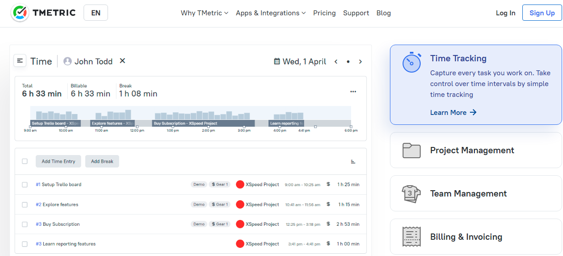Open the Support page

(x=356, y=13)
